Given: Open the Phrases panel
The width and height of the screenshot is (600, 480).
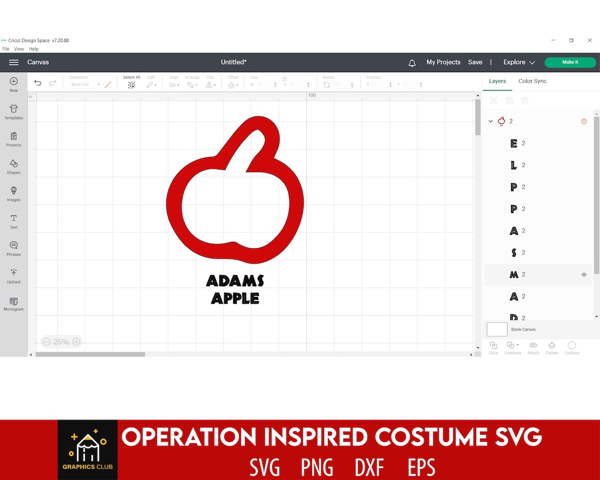Looking at the screenshot, I should point(14,247).
